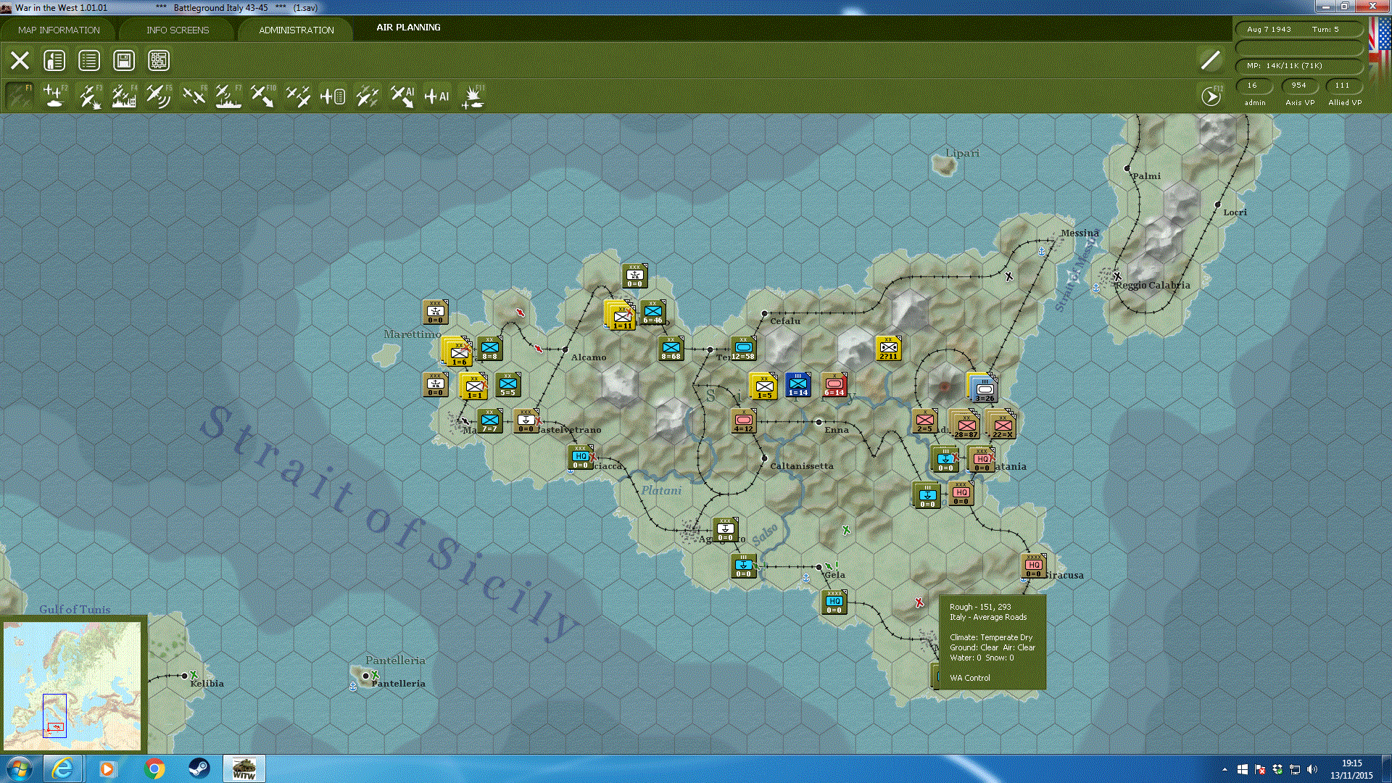Image resolution: width=1392 pixels, height=783 pixels.
Task: Click the faded multi-plane icon left of the AI icons
Action: tap(368, 96)
